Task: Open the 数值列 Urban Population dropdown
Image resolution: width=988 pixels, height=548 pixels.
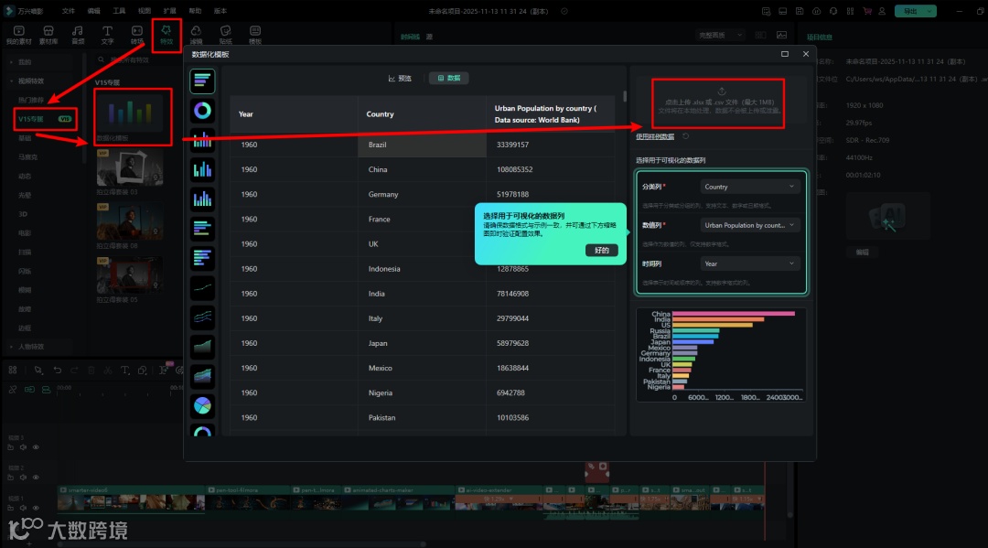Action: [750, 225]
